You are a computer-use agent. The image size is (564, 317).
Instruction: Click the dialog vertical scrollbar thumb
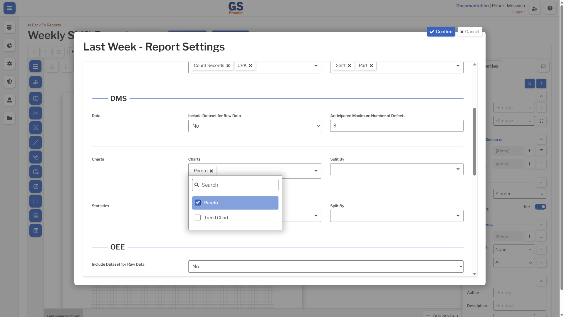click(474, 142)
